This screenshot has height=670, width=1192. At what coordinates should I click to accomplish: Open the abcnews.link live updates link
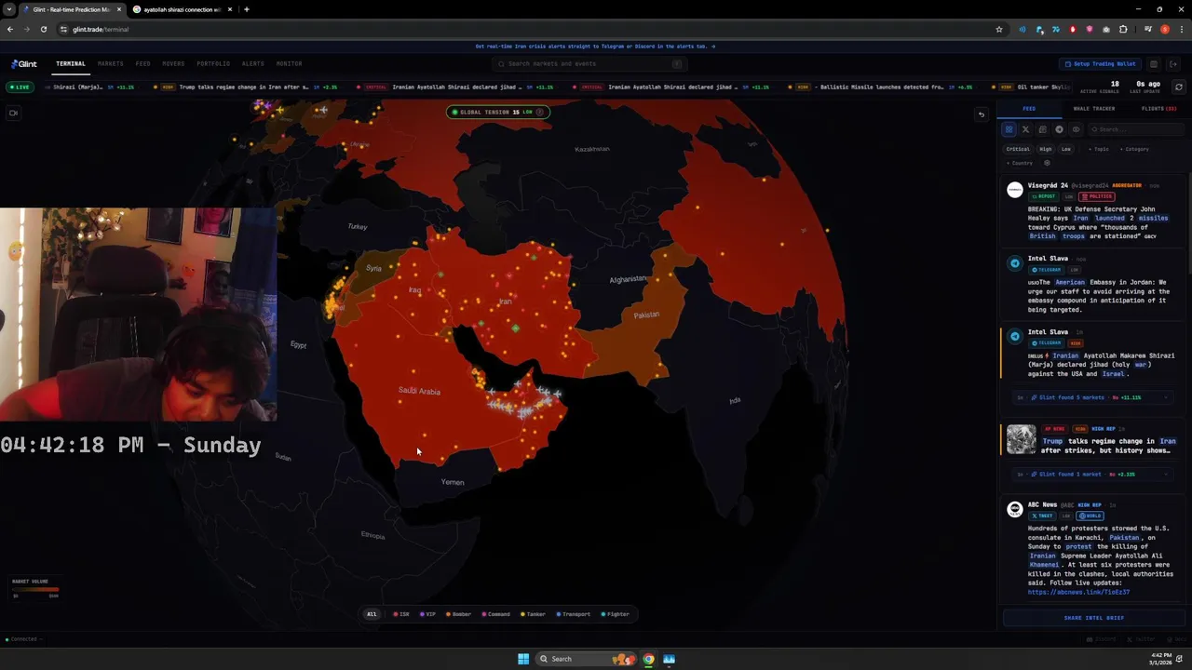coord(1078,592)
